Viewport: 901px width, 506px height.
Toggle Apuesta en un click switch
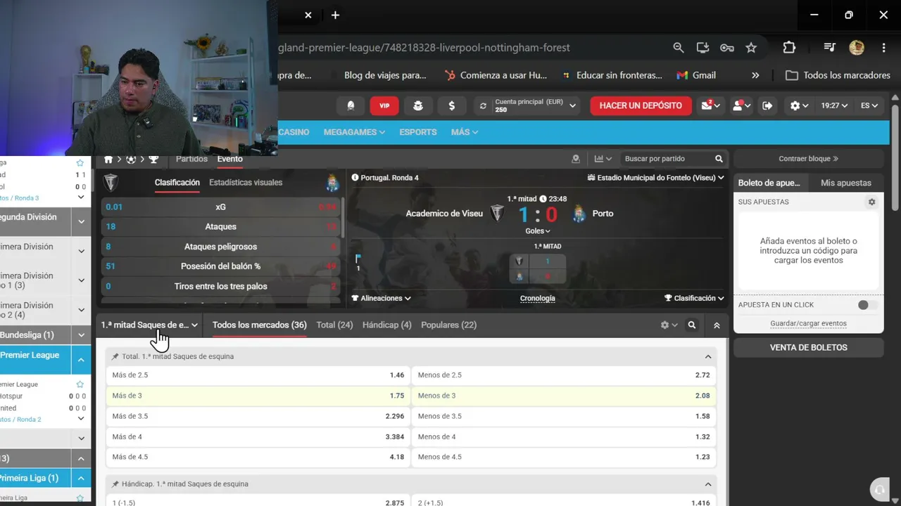tap(867, 305)
